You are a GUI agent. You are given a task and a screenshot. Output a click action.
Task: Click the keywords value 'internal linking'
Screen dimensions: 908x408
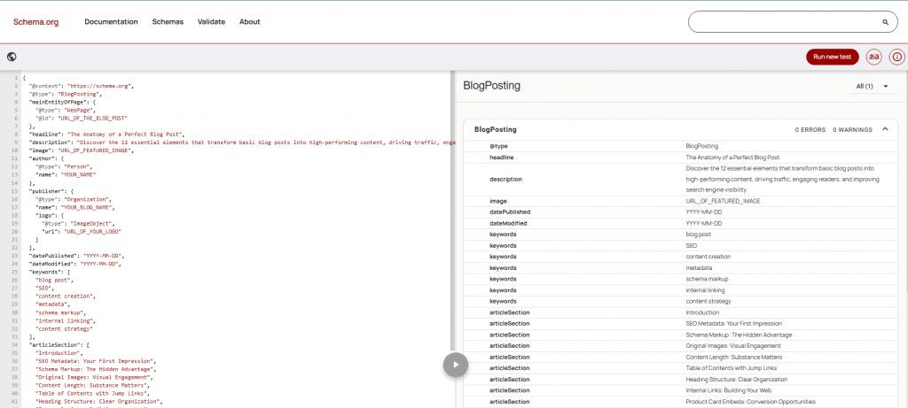[705, 290]
